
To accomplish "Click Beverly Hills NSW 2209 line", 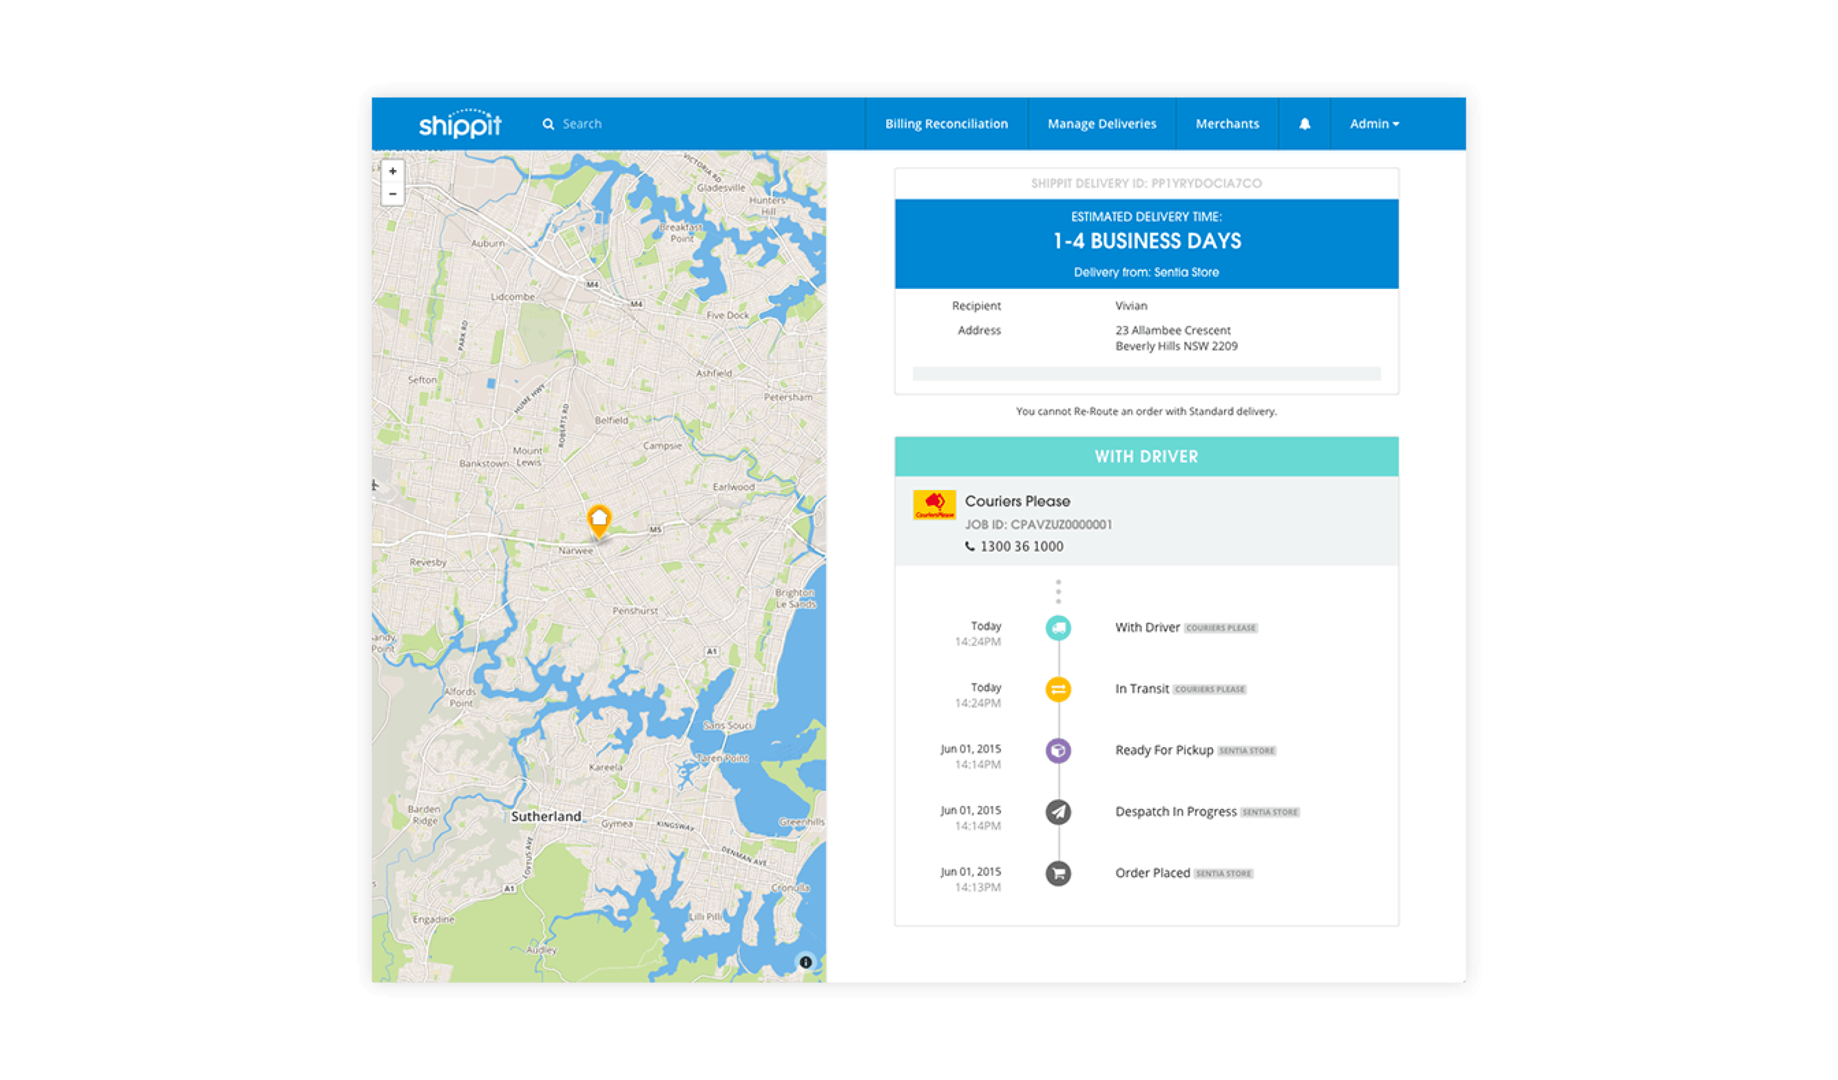I will tap(1176, 346).
